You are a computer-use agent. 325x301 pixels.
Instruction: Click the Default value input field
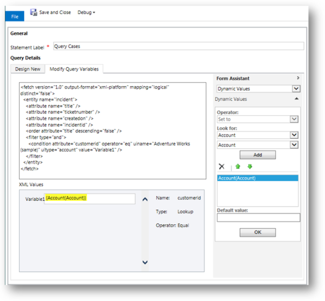[x=258, y=218]
